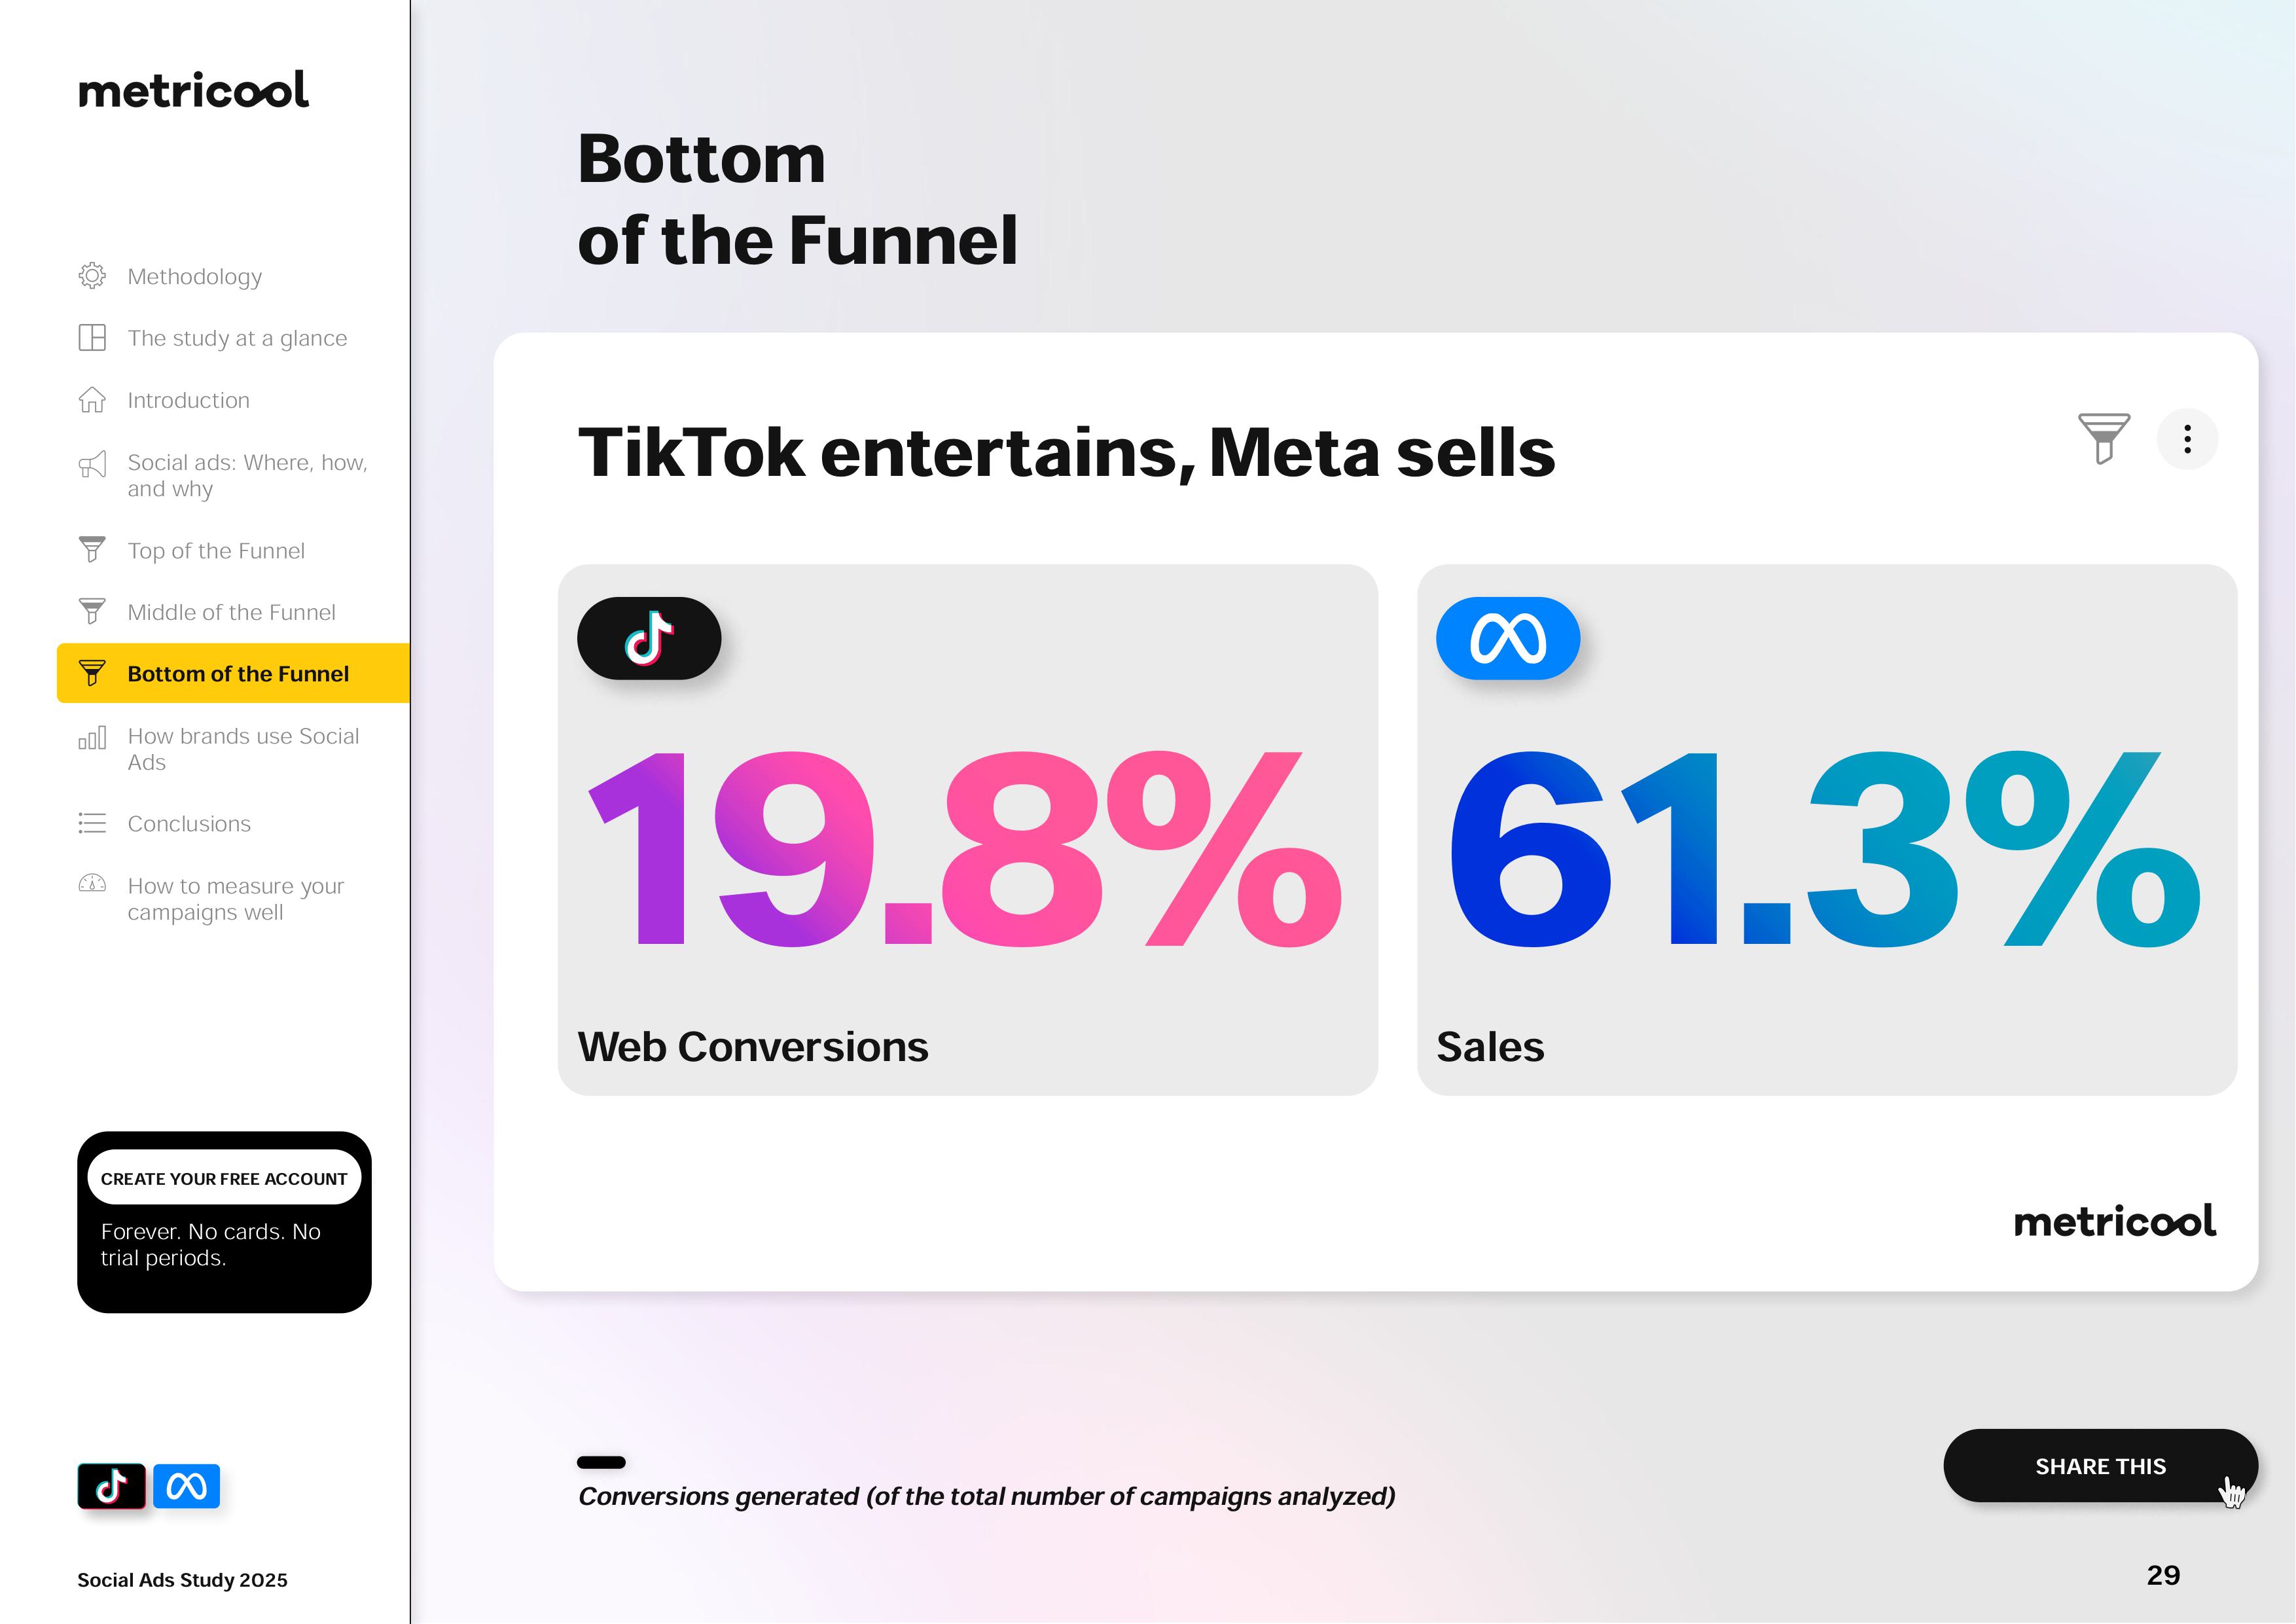Click the megaphone icon for Social ads
This screenshot has width=2296, height=1624.
click(x=92, y=465)
